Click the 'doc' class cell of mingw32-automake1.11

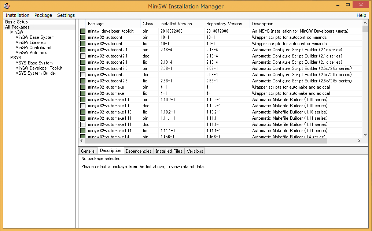pos(146,124)
